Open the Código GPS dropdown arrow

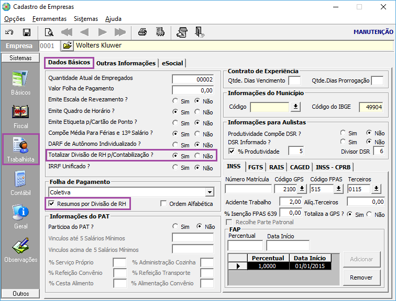[302, 189]
